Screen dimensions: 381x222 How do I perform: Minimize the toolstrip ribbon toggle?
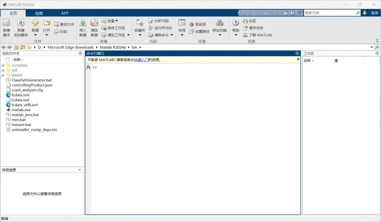click(x=377, y=41)
